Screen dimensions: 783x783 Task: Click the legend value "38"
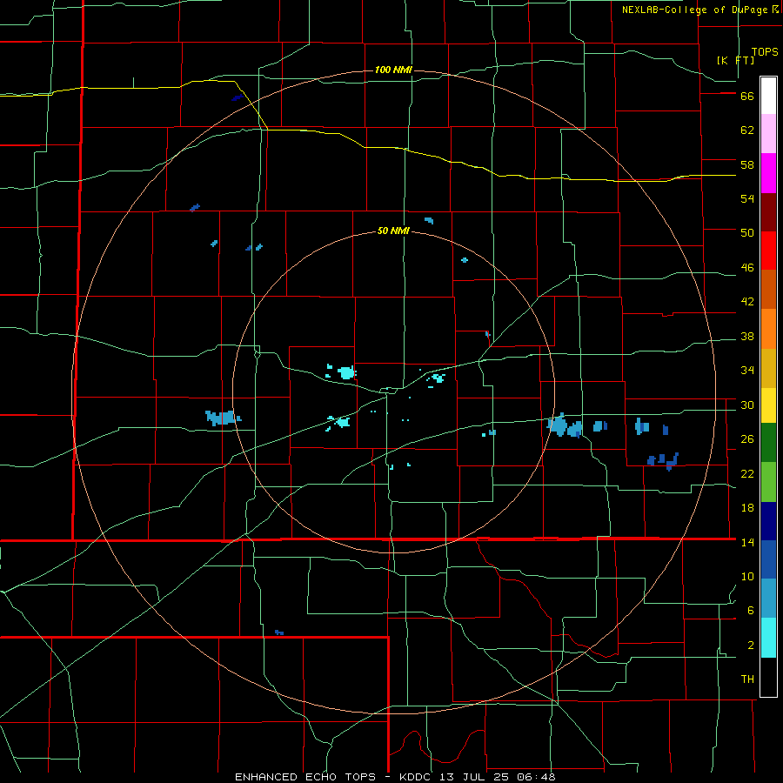click(747, 336)
